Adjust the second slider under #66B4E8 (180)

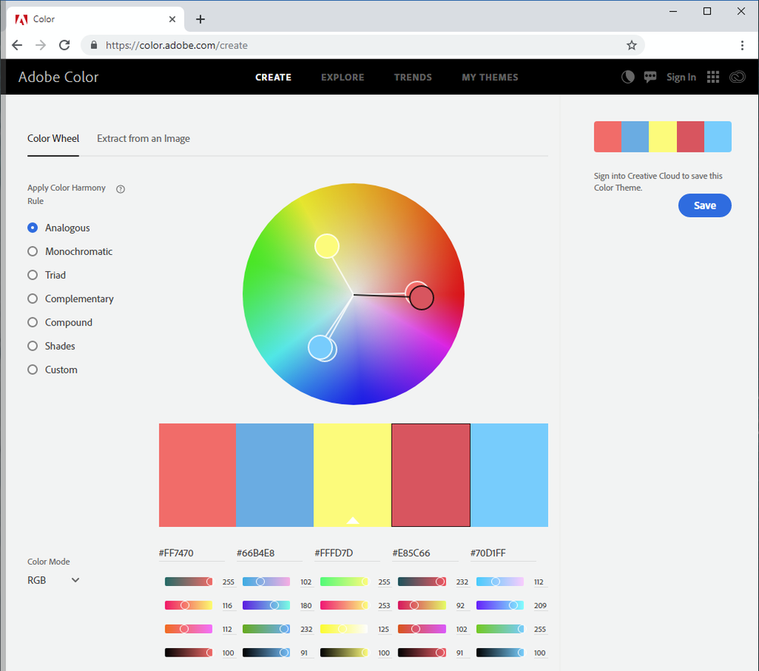click(266, 605)
